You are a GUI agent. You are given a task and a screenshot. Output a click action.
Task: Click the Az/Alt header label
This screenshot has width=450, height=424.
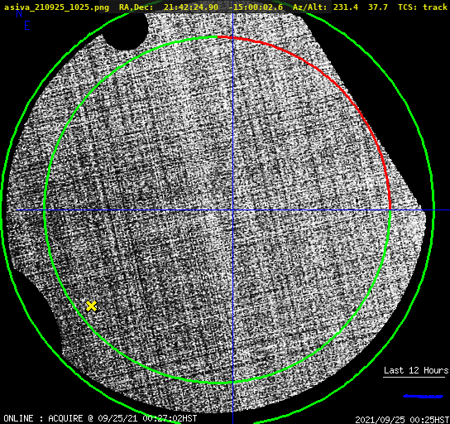click(310, 7)
